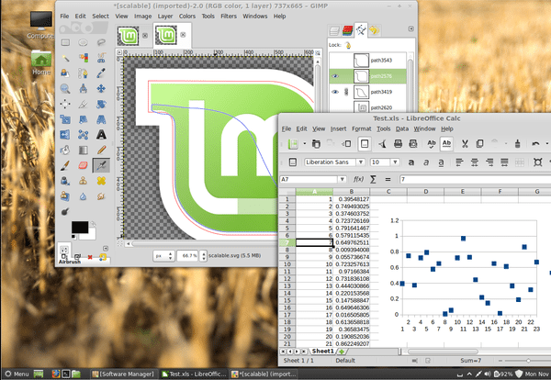Click the Cut scissors icon in Calc

pos(465,143)
